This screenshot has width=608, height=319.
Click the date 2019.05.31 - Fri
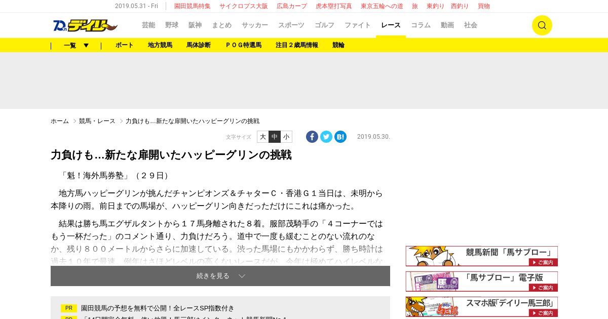click(x=136, y=6)
